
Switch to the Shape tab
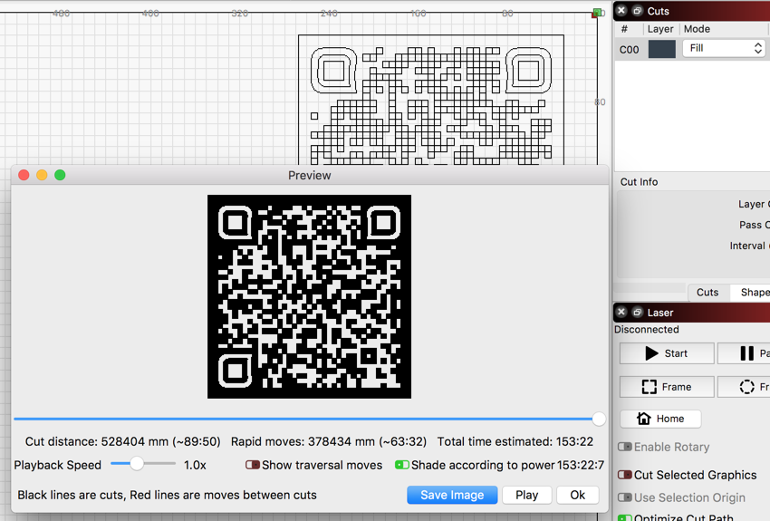tap(750, 292)
